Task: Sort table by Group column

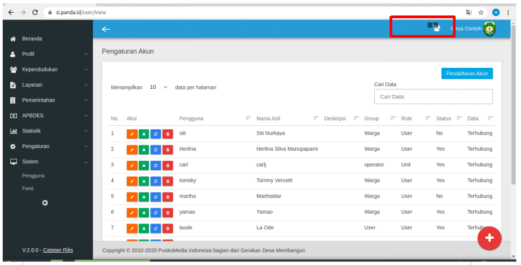Action: pyautogui.click(x=393, y=118)
